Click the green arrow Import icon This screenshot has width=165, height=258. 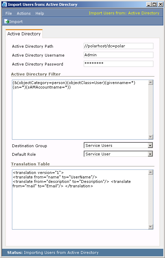coord(6,21)
